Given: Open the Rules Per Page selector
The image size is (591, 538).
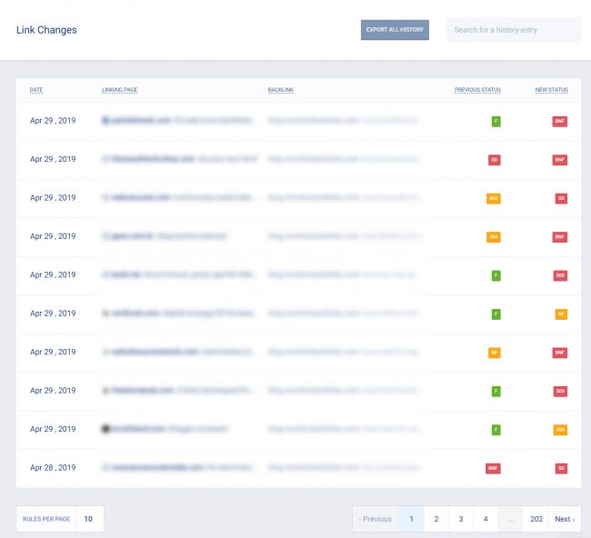Looking at the screenshot, I should click(88, 519).
